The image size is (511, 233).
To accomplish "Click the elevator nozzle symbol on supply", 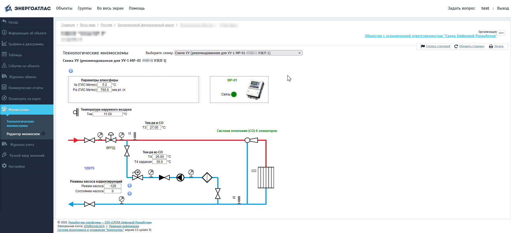I will point(251,140).
